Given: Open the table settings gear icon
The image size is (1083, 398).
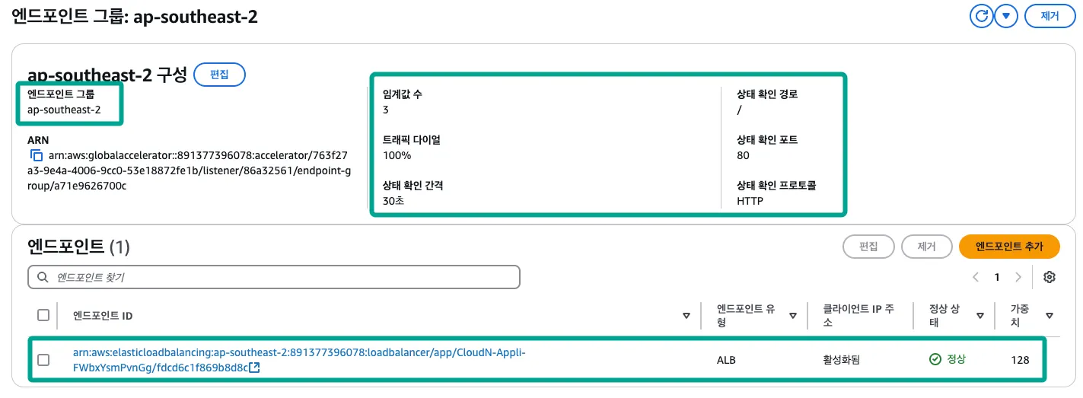Looking at the screenshot, I should [1050, 277].
